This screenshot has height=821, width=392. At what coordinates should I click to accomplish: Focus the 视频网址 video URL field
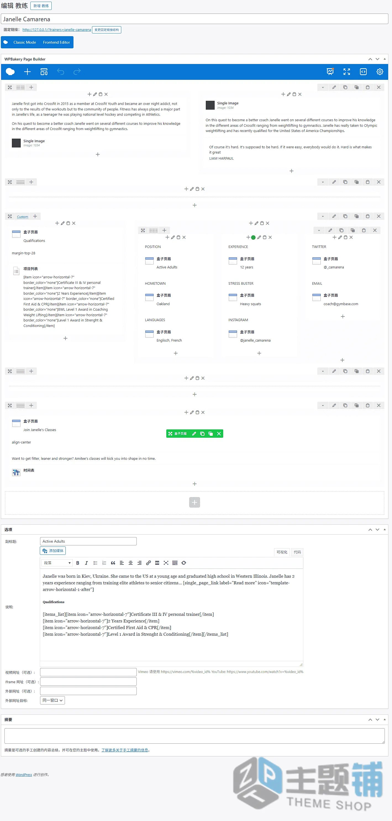[88, 672]
